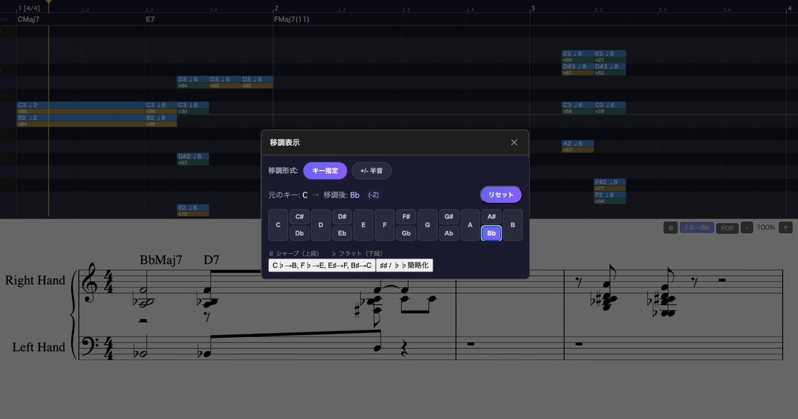Click the 100% zoom level text

click(x=766, y=228)
